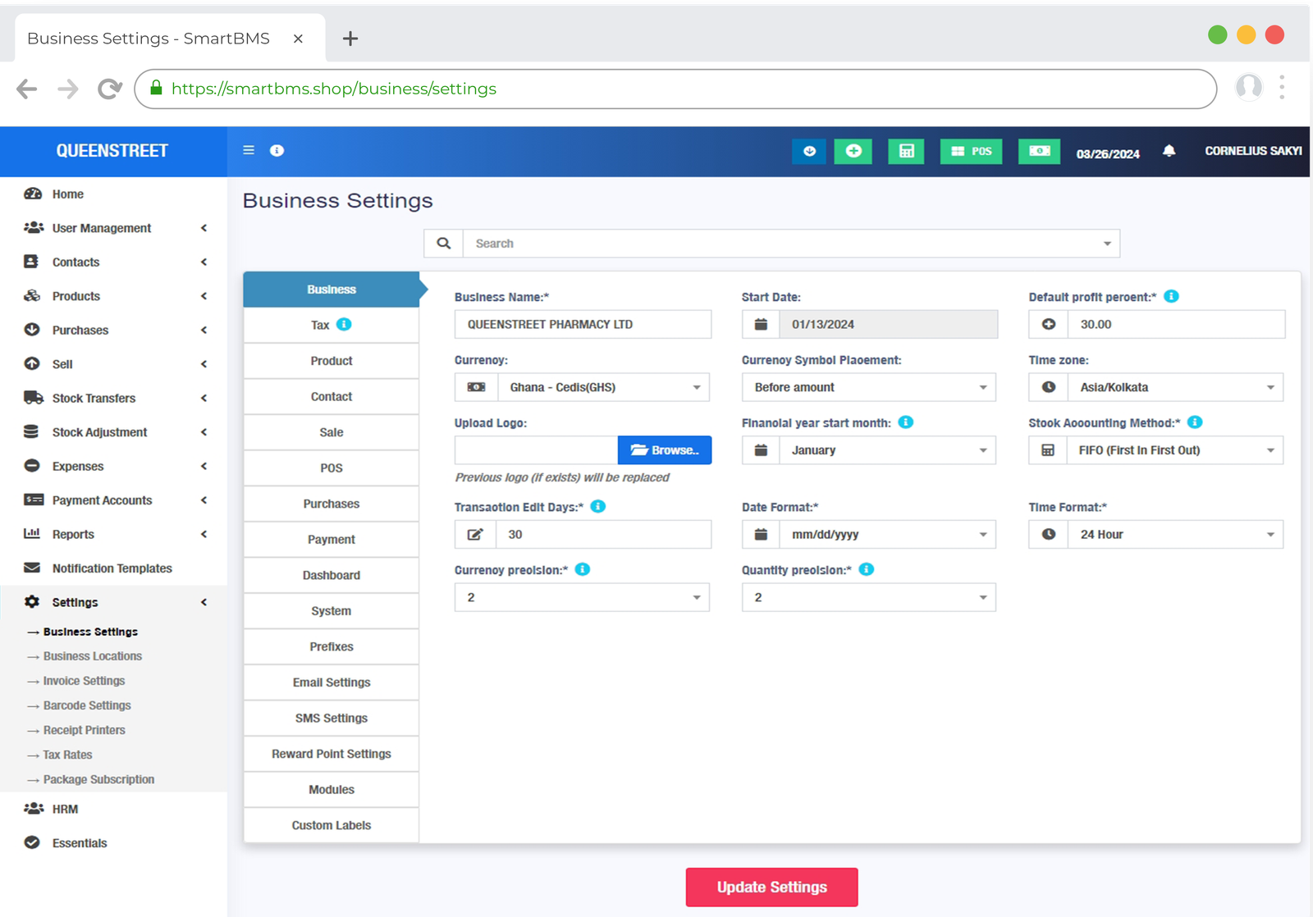Viewport: 1313px width, 917px height.
Task: Click info icon beside Stock Accounting Method
Action: tap(1195, 422)
